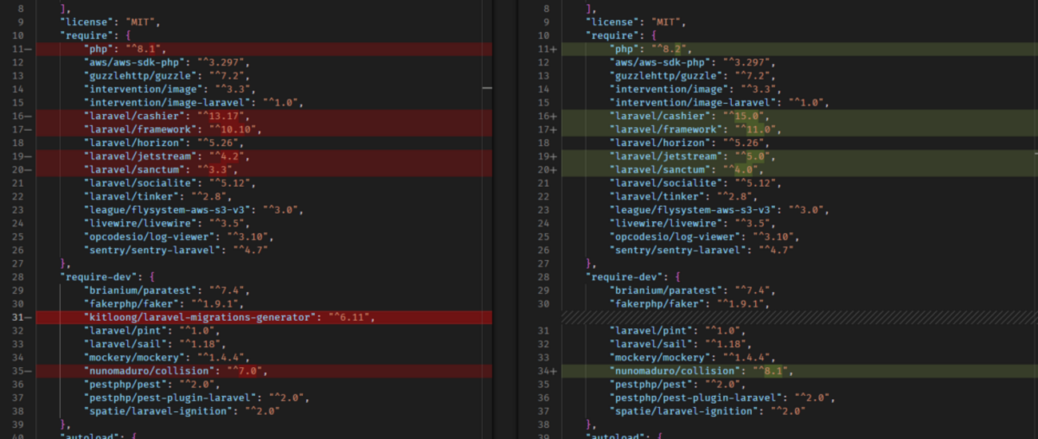Click the removed nunomaduro/collision "^7.0" line

pyautogui.click(x=264, y=370)
